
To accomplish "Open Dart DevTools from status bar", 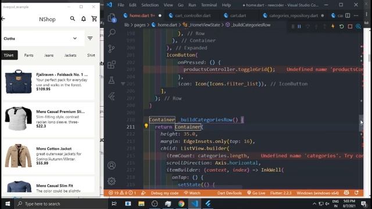I will tap(230, 193).
